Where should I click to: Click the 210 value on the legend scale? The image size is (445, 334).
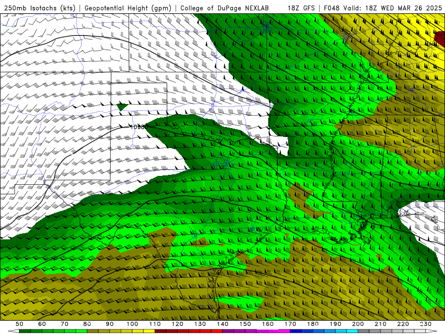click(x=380, y=324)
